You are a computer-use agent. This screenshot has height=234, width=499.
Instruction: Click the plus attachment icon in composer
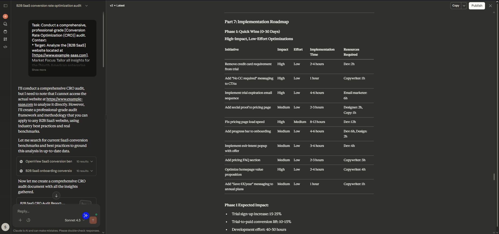point(20,220)
